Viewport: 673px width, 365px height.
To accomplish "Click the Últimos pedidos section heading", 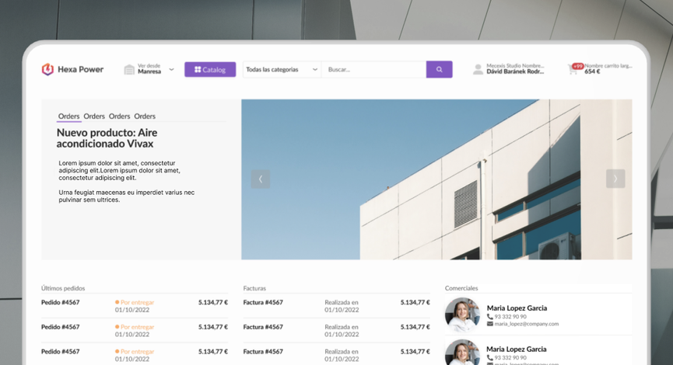I will (63, 288).
